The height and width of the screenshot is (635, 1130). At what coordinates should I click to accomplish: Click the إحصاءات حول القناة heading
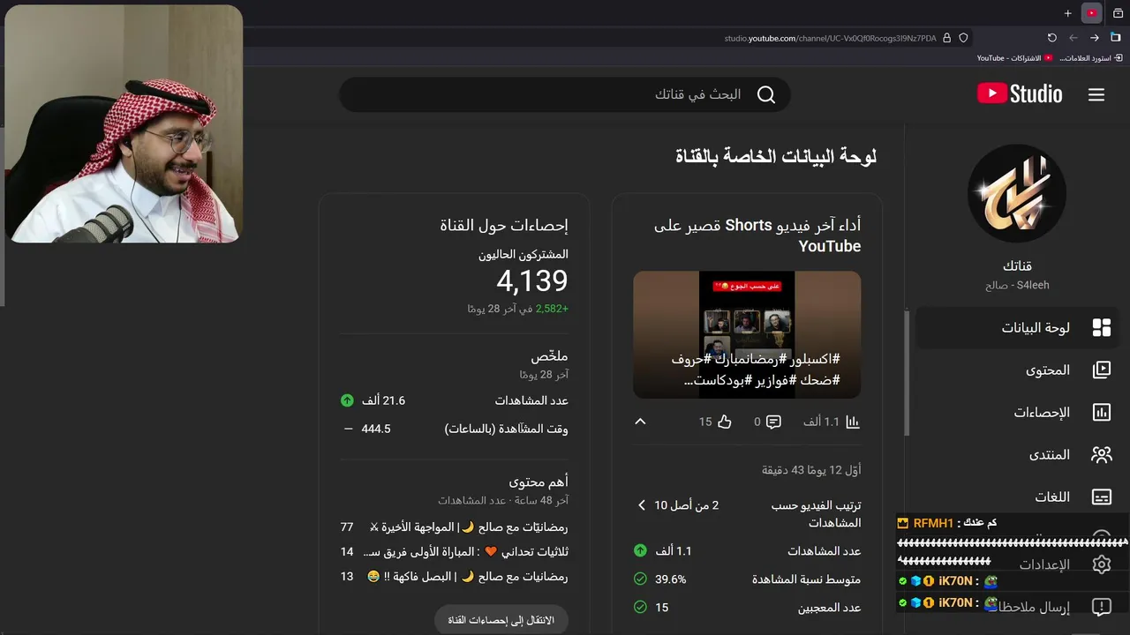point(504,226)
